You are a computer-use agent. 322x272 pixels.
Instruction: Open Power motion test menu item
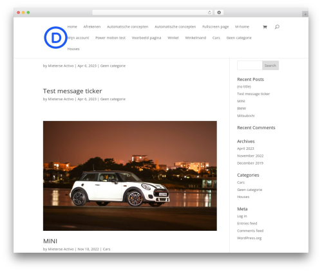coord(110,38)
